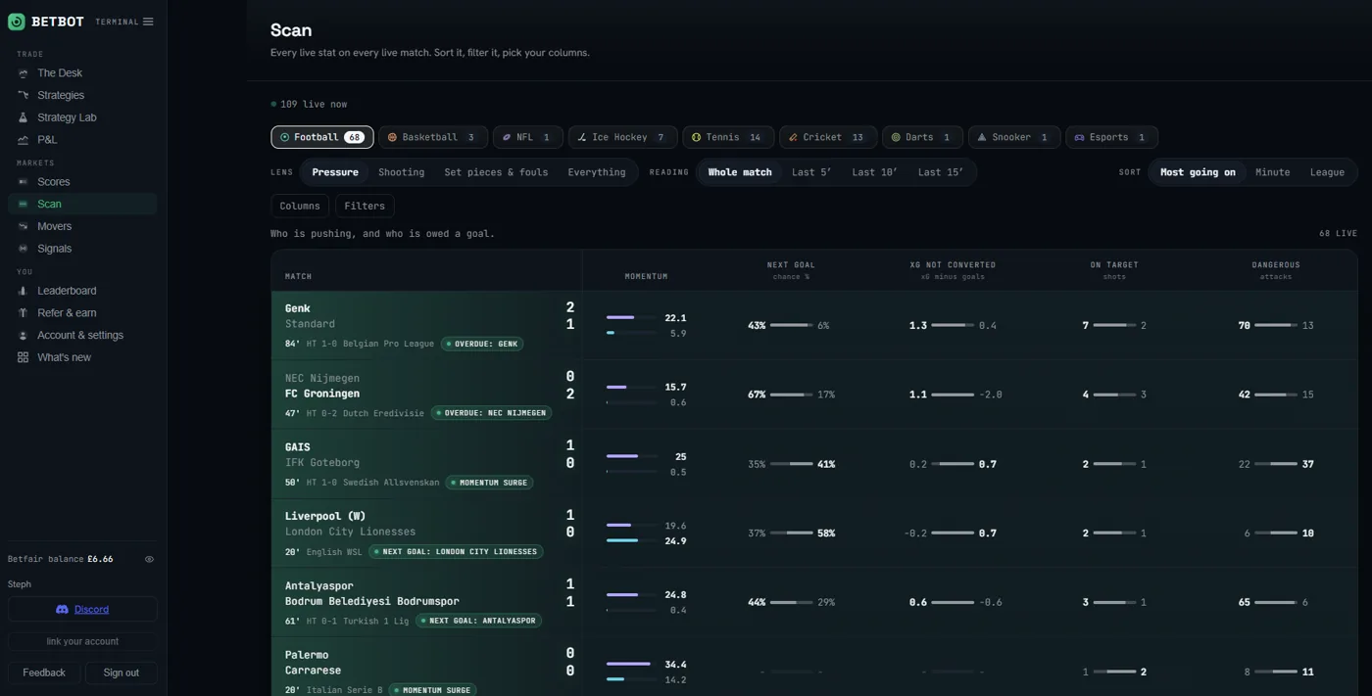The width and height of the screenshot is (1372, 696).
Task: Open Signals in sidebar
Action: click(x=82, y=249)
